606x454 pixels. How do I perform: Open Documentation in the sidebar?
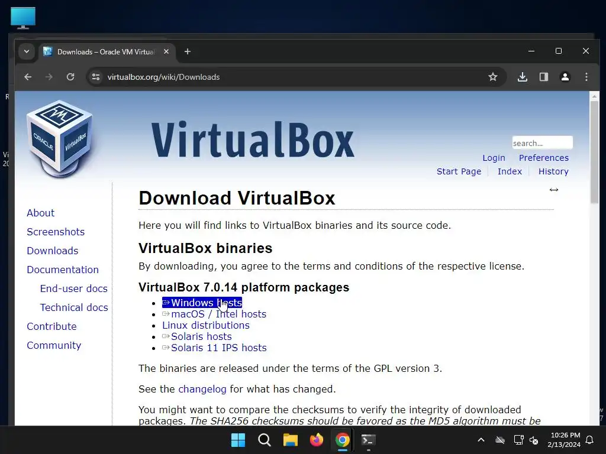pyautogui.click(x=63, y=270)
